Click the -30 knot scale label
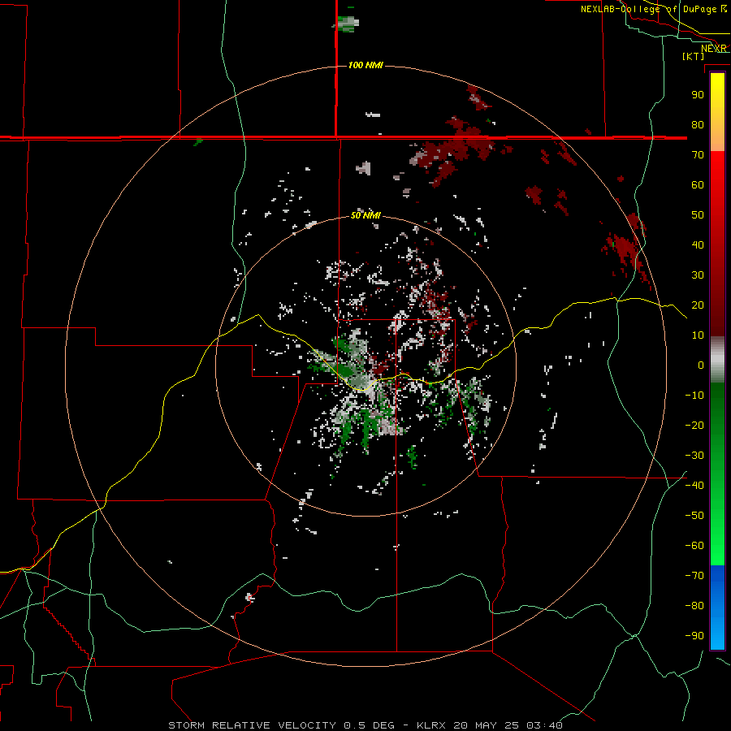This screenshot has height=731, width=731. tap(694, 456)
